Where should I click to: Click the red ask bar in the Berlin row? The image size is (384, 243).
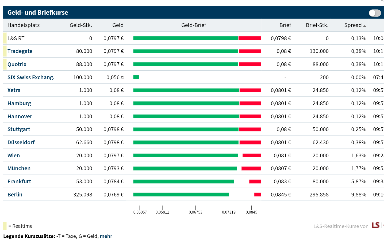257,195
